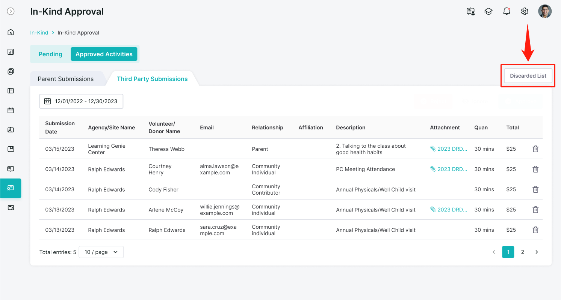Open the date range picker 12/01/2022 - 12/30/2023
Screen dimensions: 561x300
coord(81,101)
